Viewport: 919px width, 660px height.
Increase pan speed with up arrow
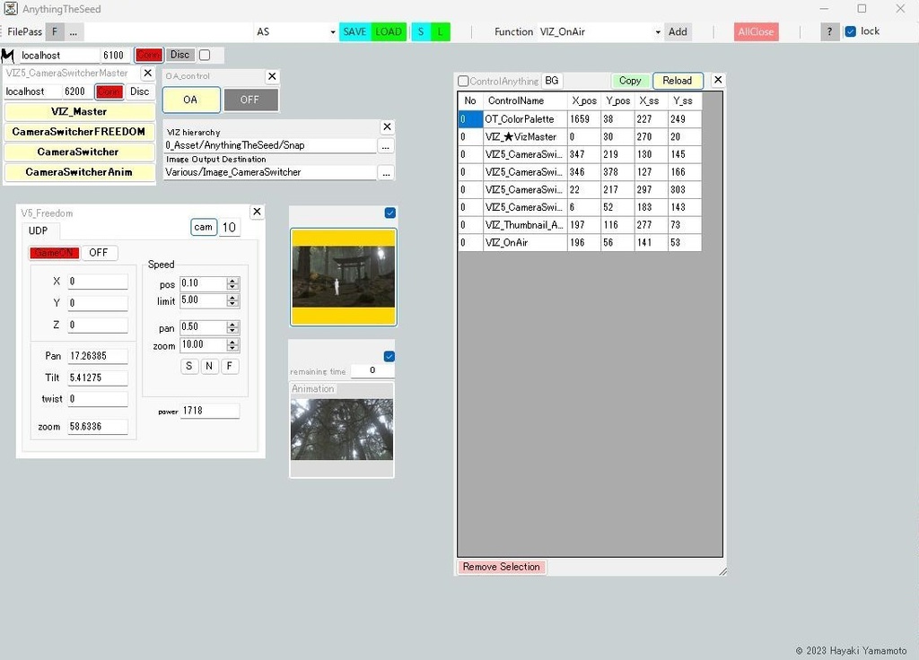pyautogui.click(x=232, y=324)
